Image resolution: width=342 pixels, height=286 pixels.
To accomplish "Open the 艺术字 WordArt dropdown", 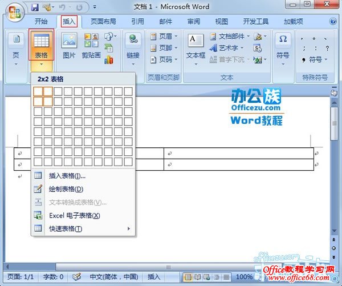I will point(226,48).
